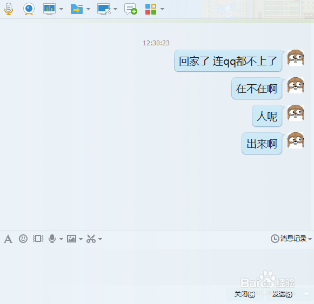Start a video call with the webcam icon

click(x=29, y=9)
